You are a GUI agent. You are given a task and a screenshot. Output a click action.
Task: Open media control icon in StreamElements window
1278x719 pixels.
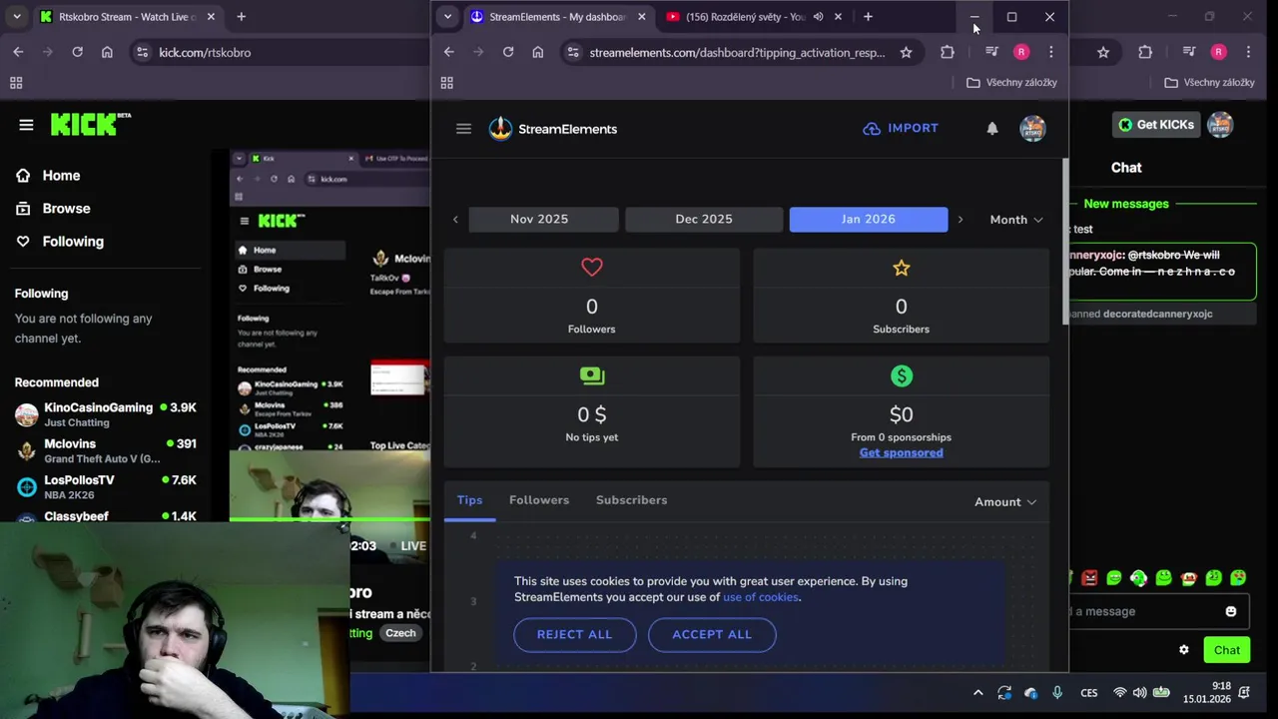pyautogui.click(x=990, y=52)
